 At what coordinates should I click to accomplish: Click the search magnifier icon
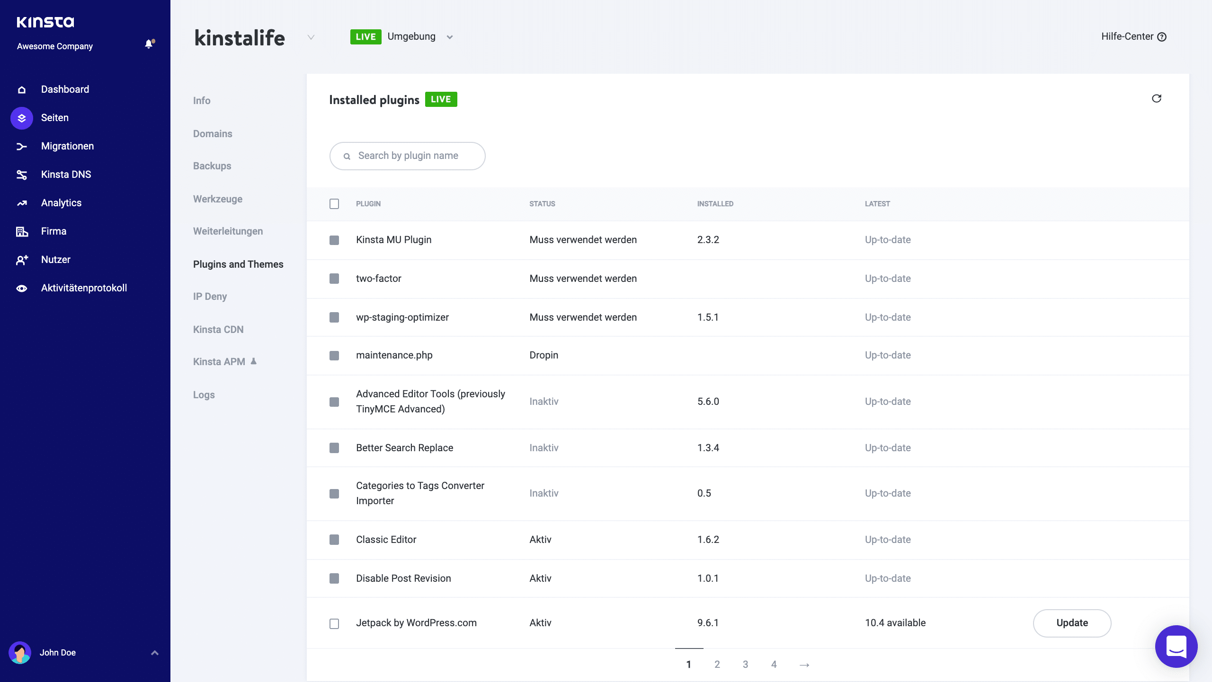click(347, 156)
